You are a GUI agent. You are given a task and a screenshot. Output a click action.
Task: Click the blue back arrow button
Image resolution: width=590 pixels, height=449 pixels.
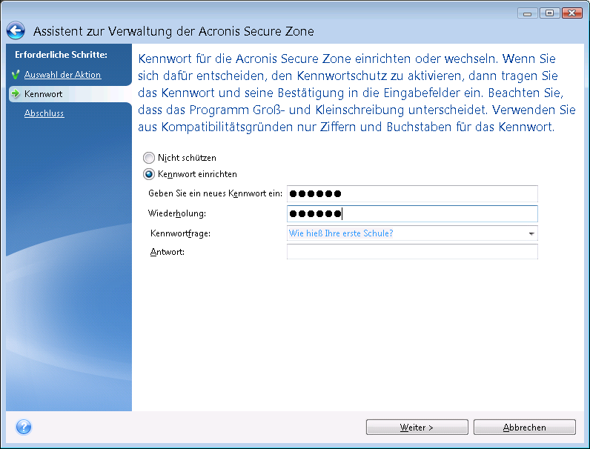coord(16,31)
